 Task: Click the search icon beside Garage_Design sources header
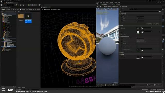(15, 12)
